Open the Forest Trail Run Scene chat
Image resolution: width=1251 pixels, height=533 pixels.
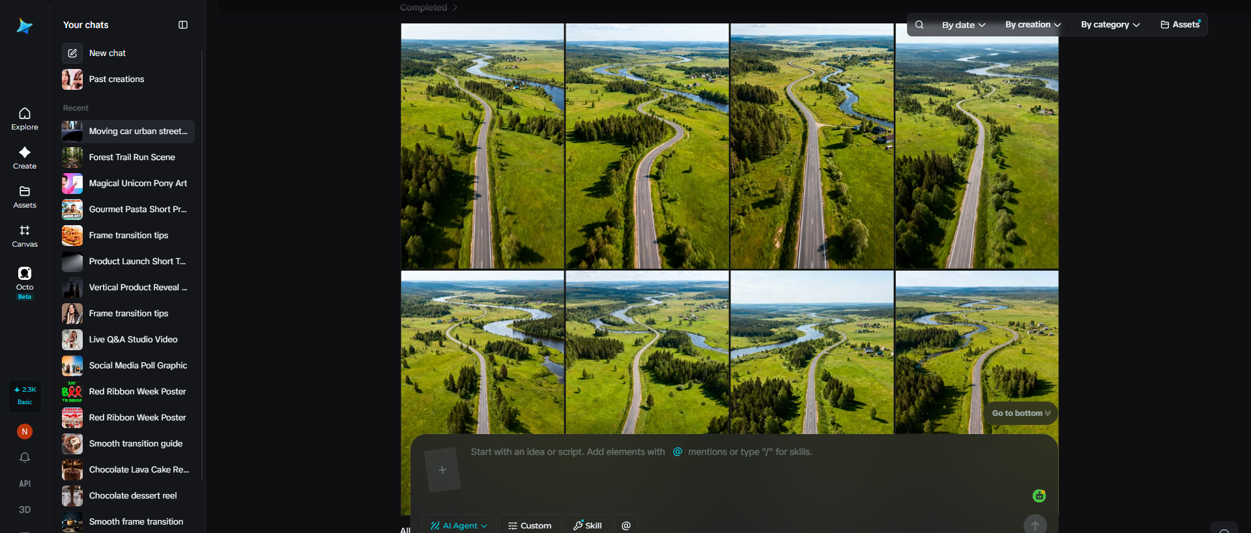(x=128, y=157)
